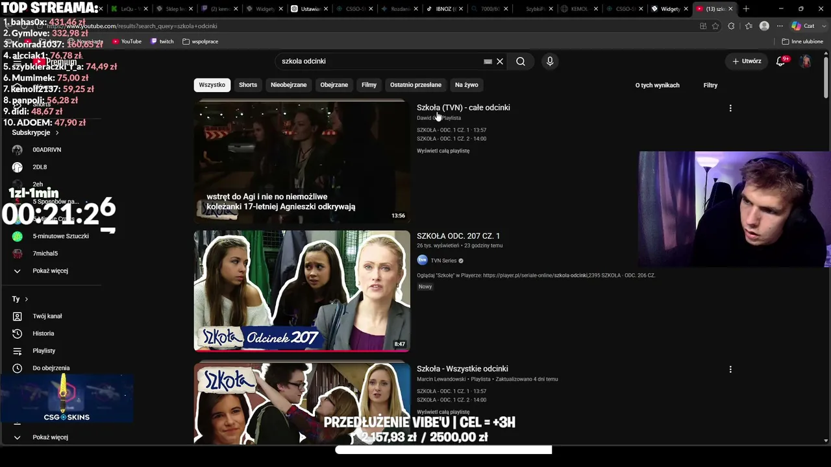Viewport: 831px width, 467px height.
Task: Select the Filmy filter chip
Action: click(x=369, y=85)
